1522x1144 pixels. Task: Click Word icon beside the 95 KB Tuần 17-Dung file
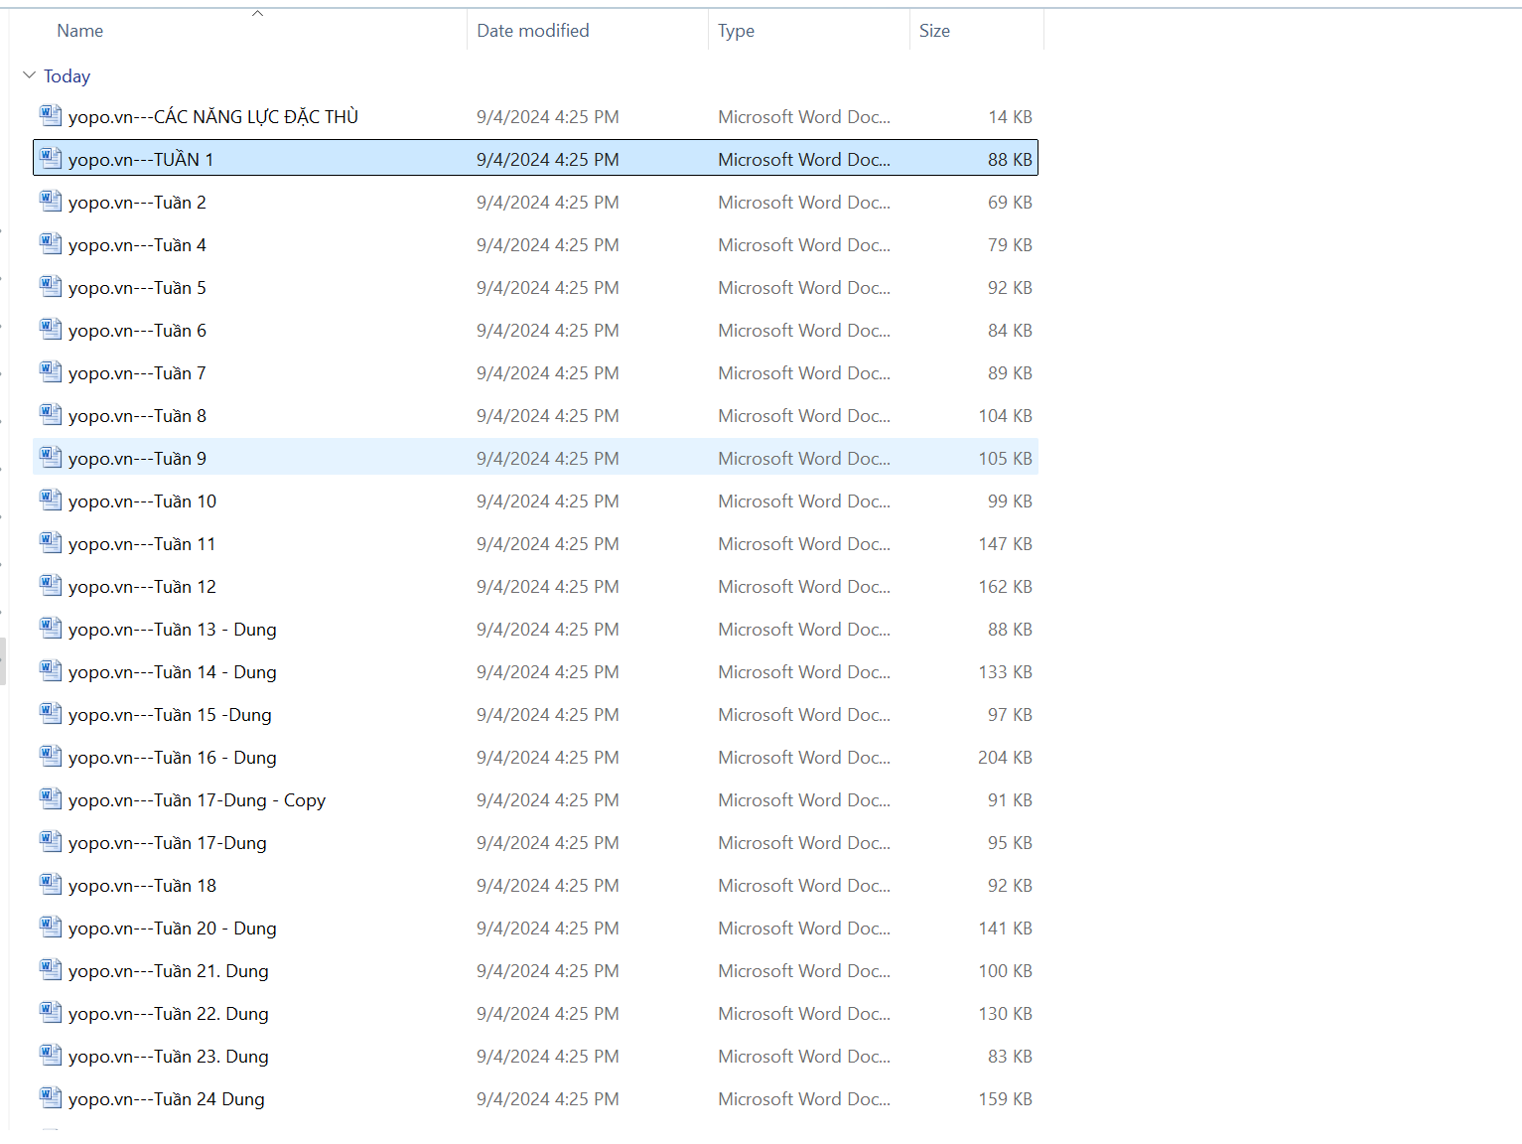tap(51, 841)
